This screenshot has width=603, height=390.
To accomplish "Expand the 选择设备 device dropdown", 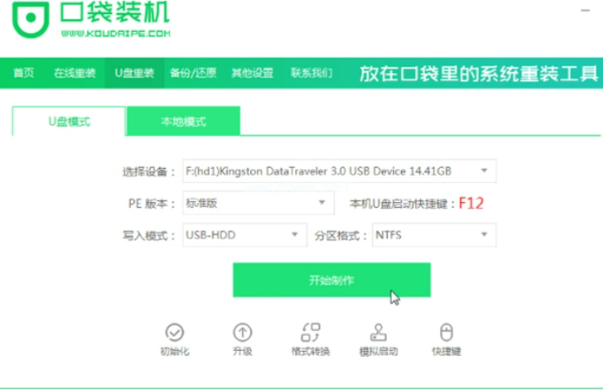I will (484, 171).
